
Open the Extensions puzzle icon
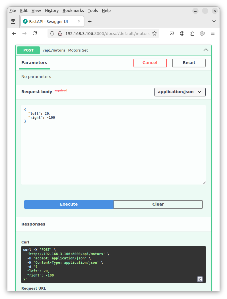click(192, 34)
